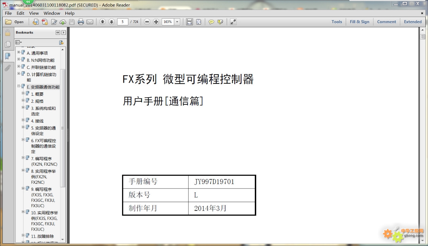
Task: Click the email envelope icon
Action: [90, 22]
